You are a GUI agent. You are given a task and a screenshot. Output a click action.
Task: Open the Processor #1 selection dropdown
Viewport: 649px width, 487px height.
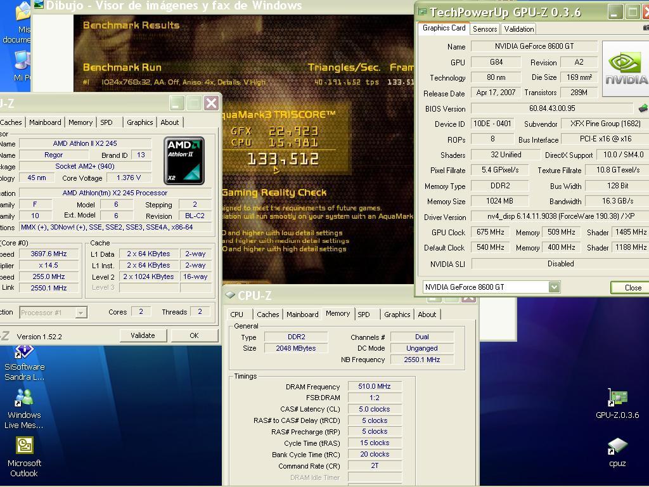pos(81,312)
